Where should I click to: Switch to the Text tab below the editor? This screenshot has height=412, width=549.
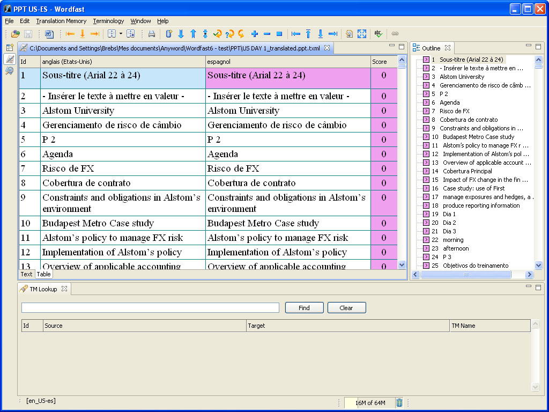point(26,274)
